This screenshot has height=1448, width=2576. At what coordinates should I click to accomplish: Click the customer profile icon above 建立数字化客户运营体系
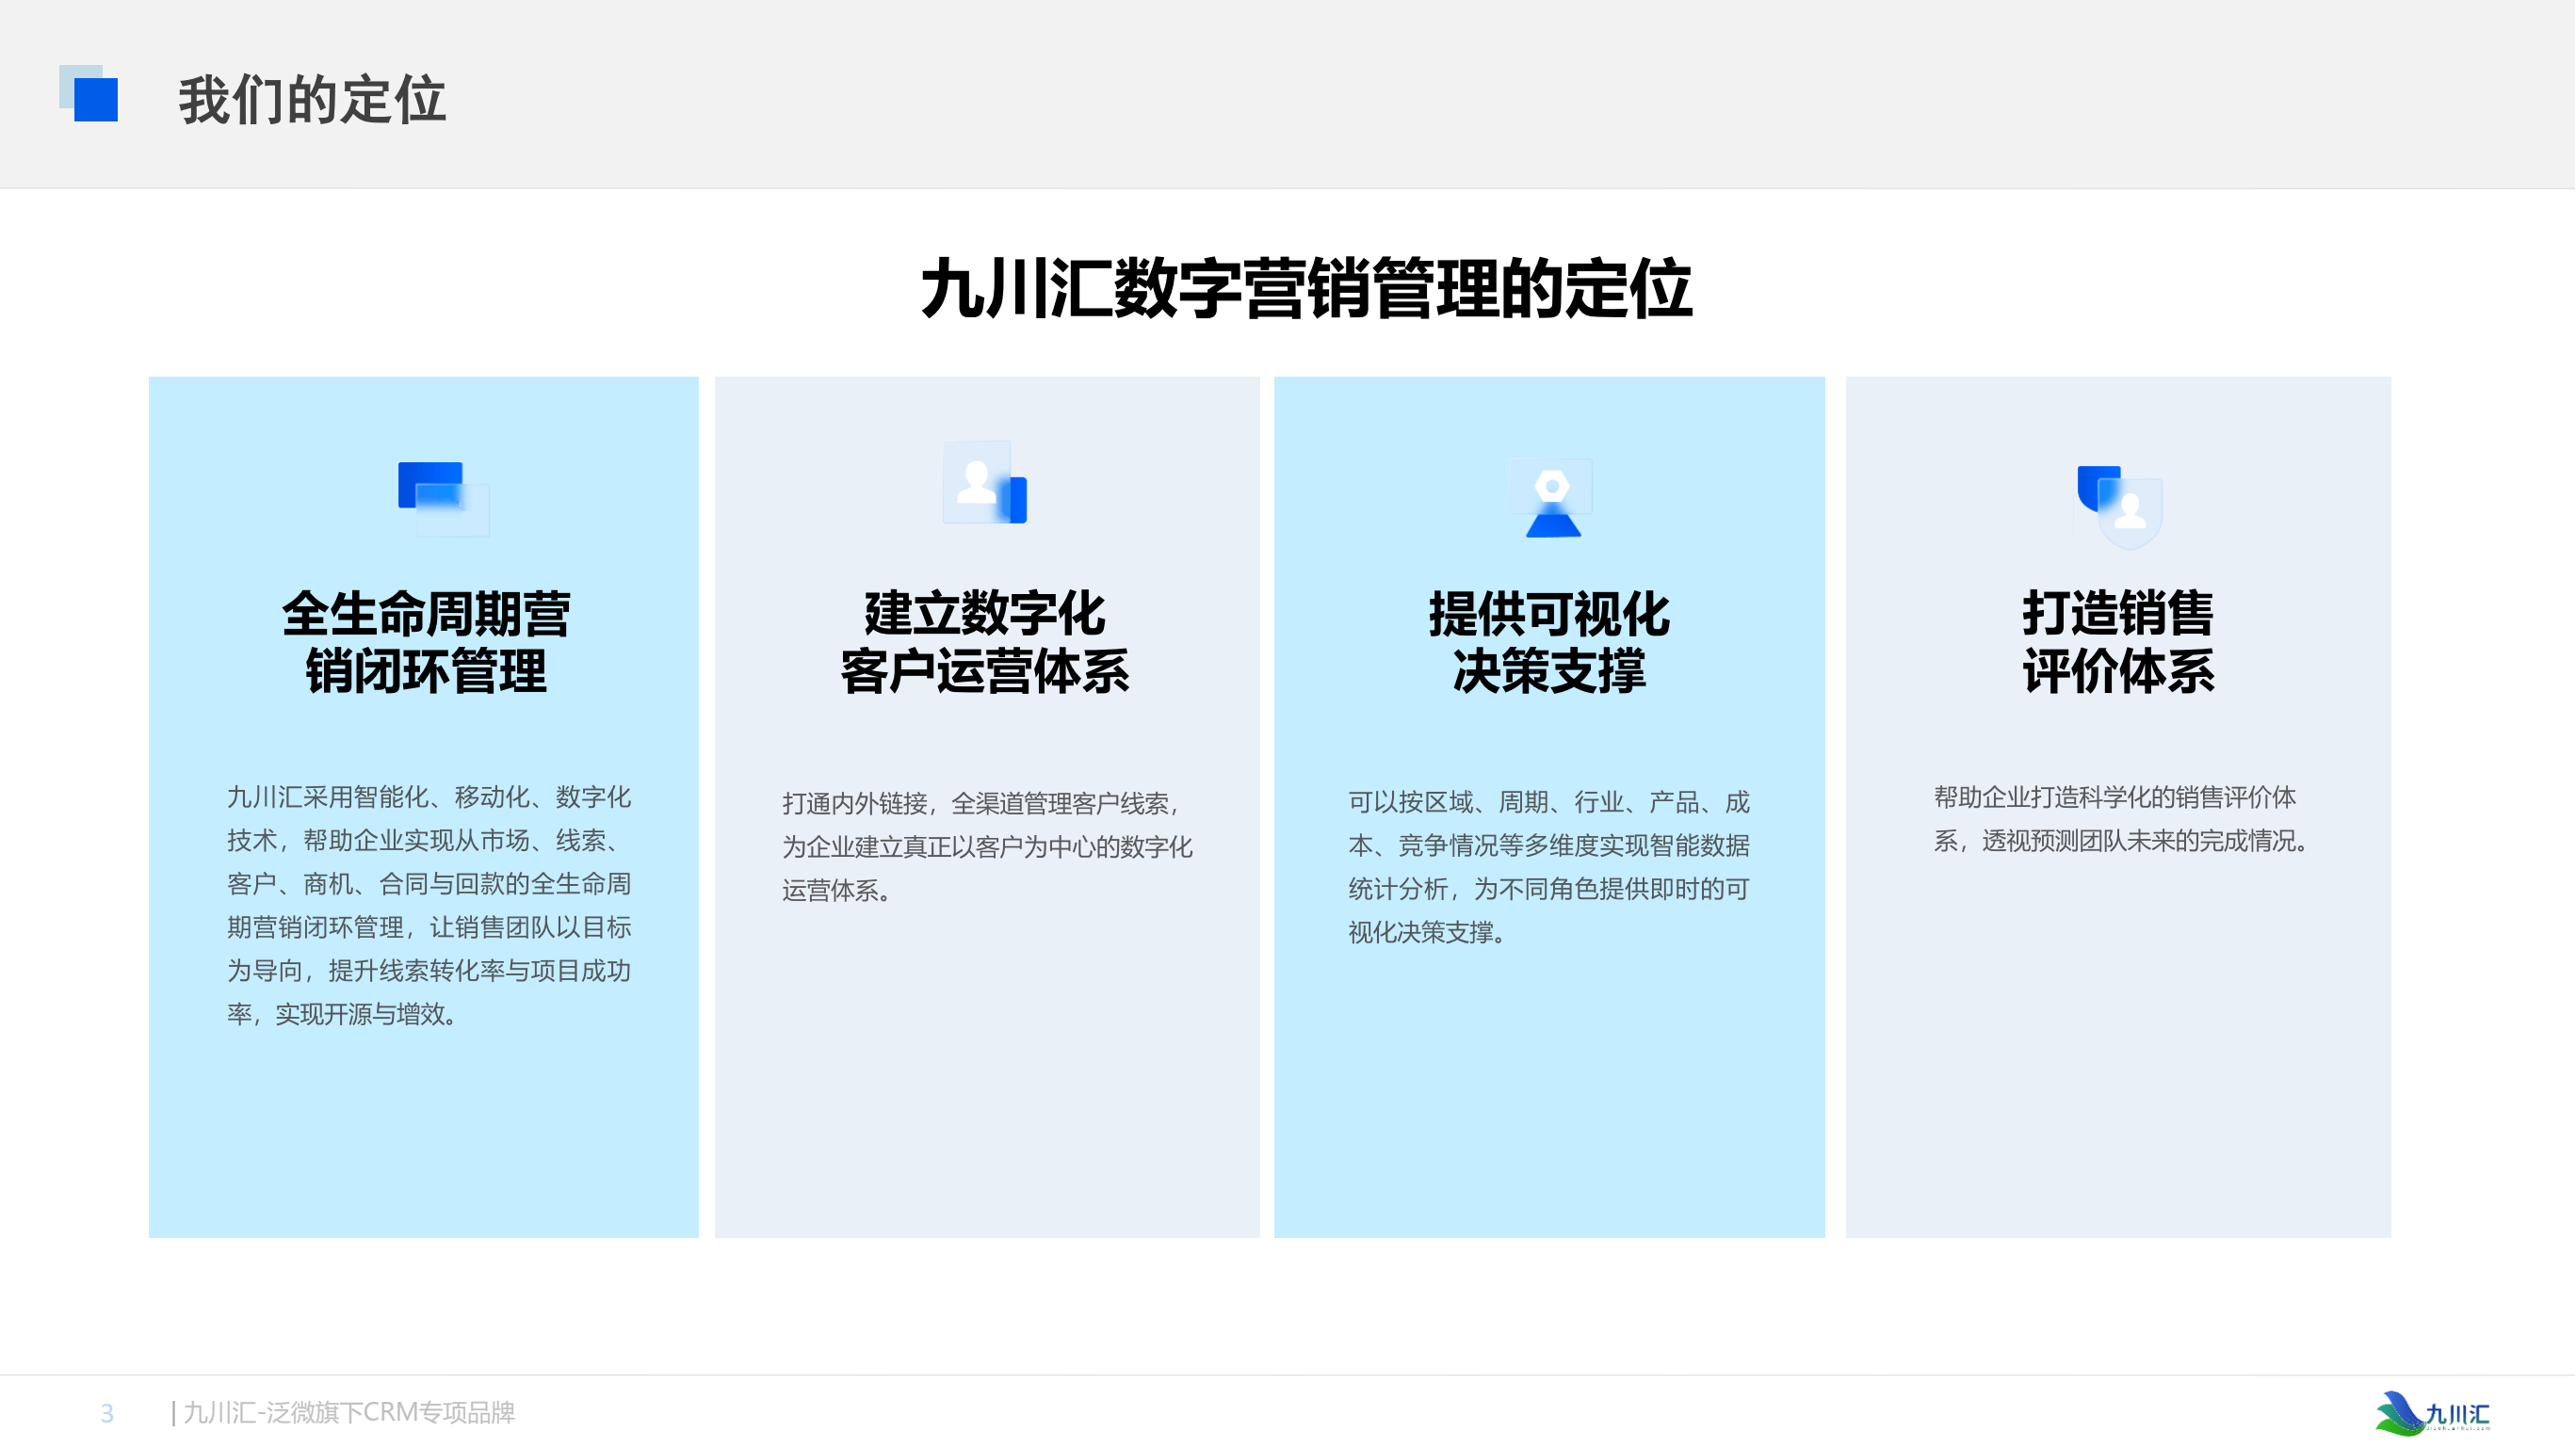pyautogui.click(x=985, y=483)
